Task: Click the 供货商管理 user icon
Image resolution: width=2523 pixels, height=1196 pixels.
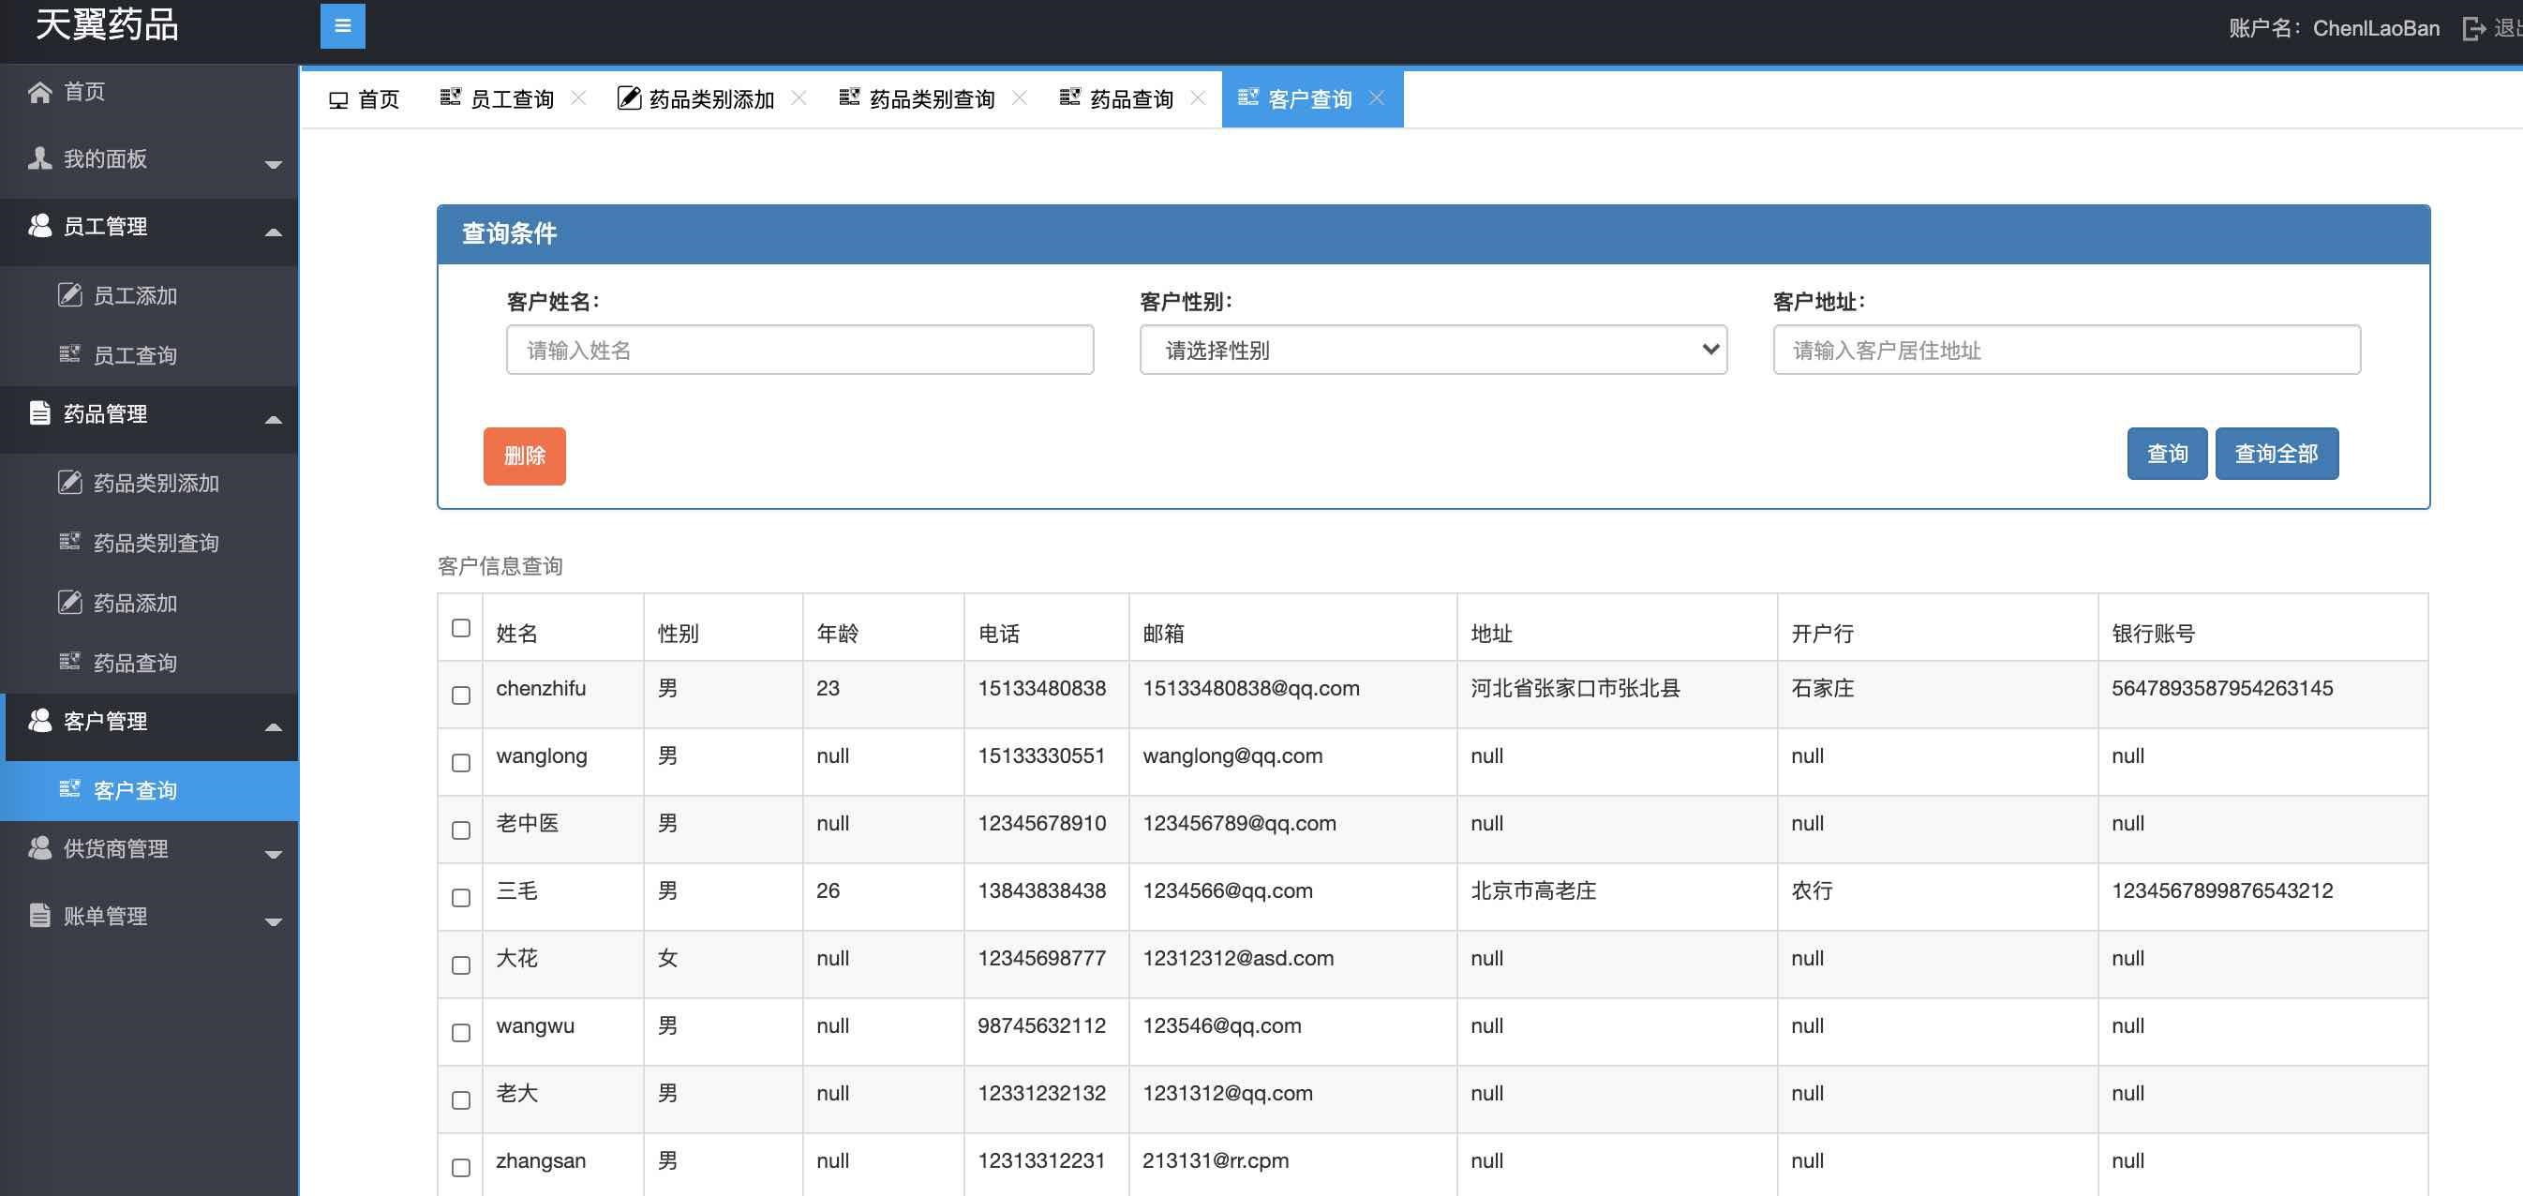Action: tap(39, 847)
